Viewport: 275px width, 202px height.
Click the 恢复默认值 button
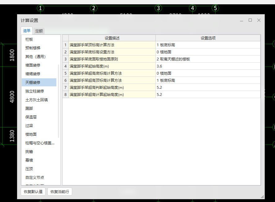coord(33,192)
